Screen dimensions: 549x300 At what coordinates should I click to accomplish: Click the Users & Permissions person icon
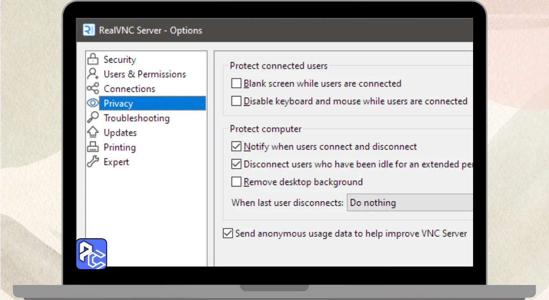(x=93, y=74)
